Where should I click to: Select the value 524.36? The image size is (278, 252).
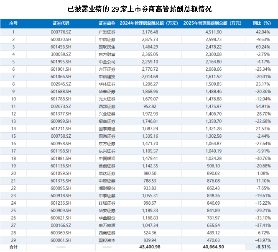(150, 233)
